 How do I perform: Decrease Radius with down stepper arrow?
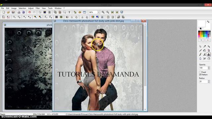tap(209, 82)
